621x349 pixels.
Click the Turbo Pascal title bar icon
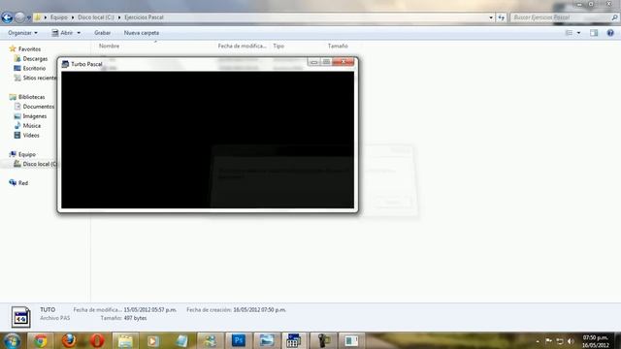coord(65,64)
